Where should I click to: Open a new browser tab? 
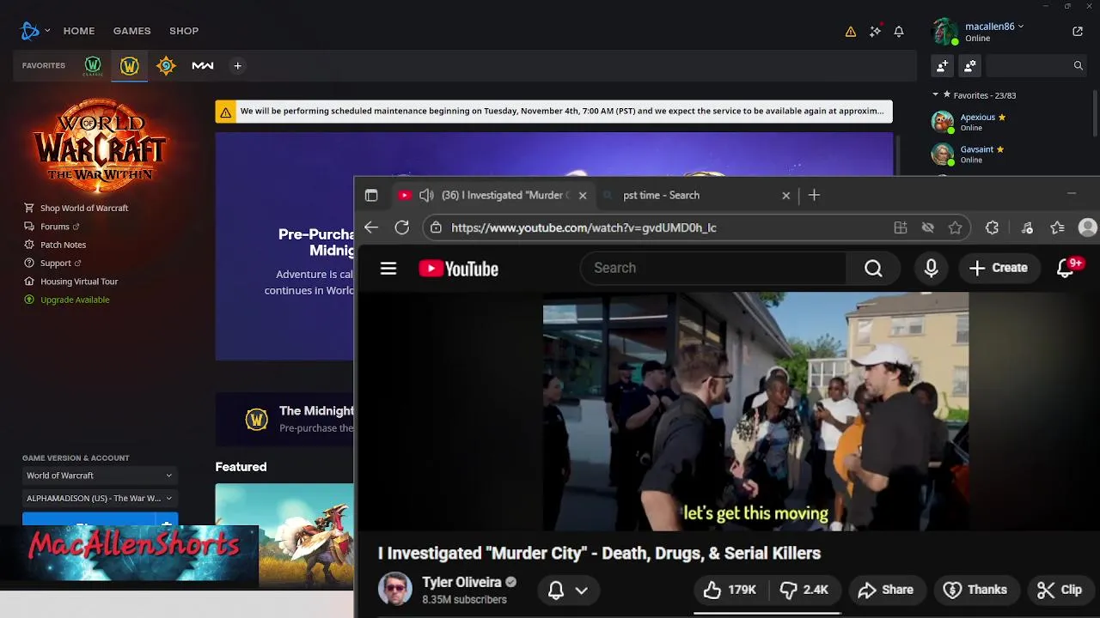[x=814, y=196]
